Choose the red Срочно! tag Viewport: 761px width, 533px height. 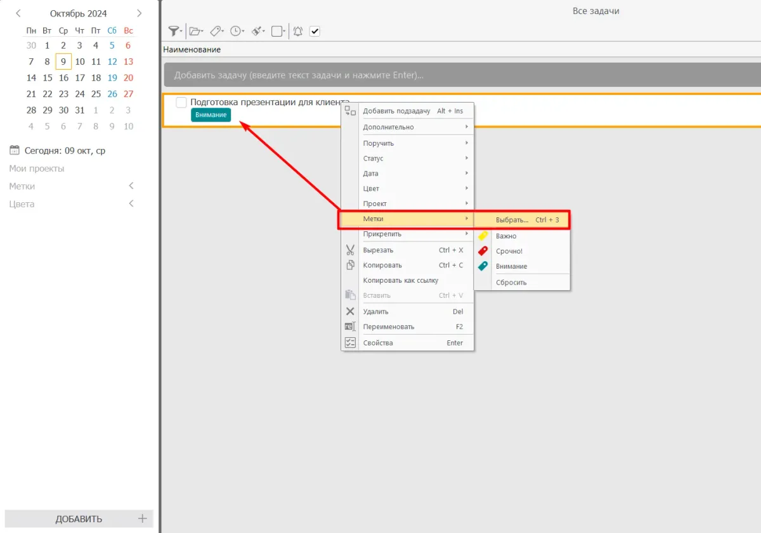pyautogui.click(x=509, y=251)
